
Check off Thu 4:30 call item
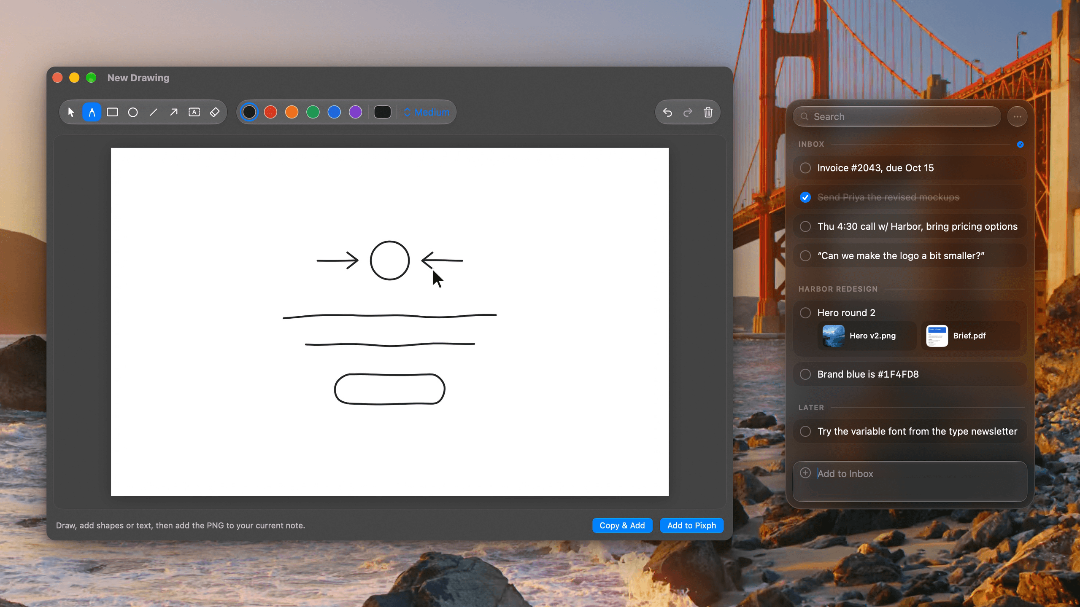tap(805, 226)
